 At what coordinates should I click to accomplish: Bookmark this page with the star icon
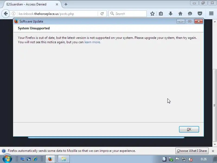click(x=152, y=14)
